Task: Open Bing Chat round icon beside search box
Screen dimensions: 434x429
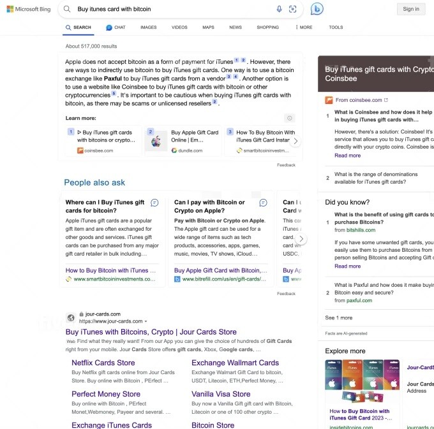Action: [317, 9]
